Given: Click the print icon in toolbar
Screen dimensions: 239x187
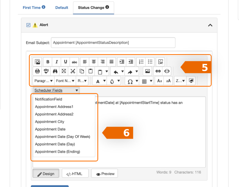Looking at the screenshot, I should 37,71.
